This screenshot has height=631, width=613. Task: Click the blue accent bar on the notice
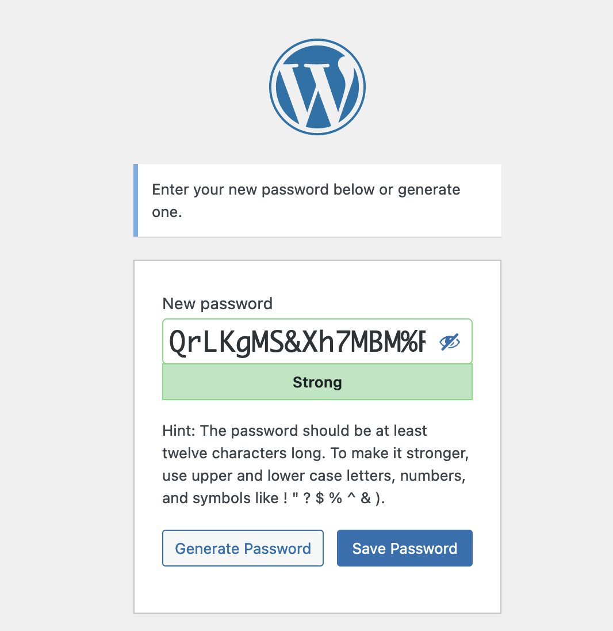click(x=136, y=200)
